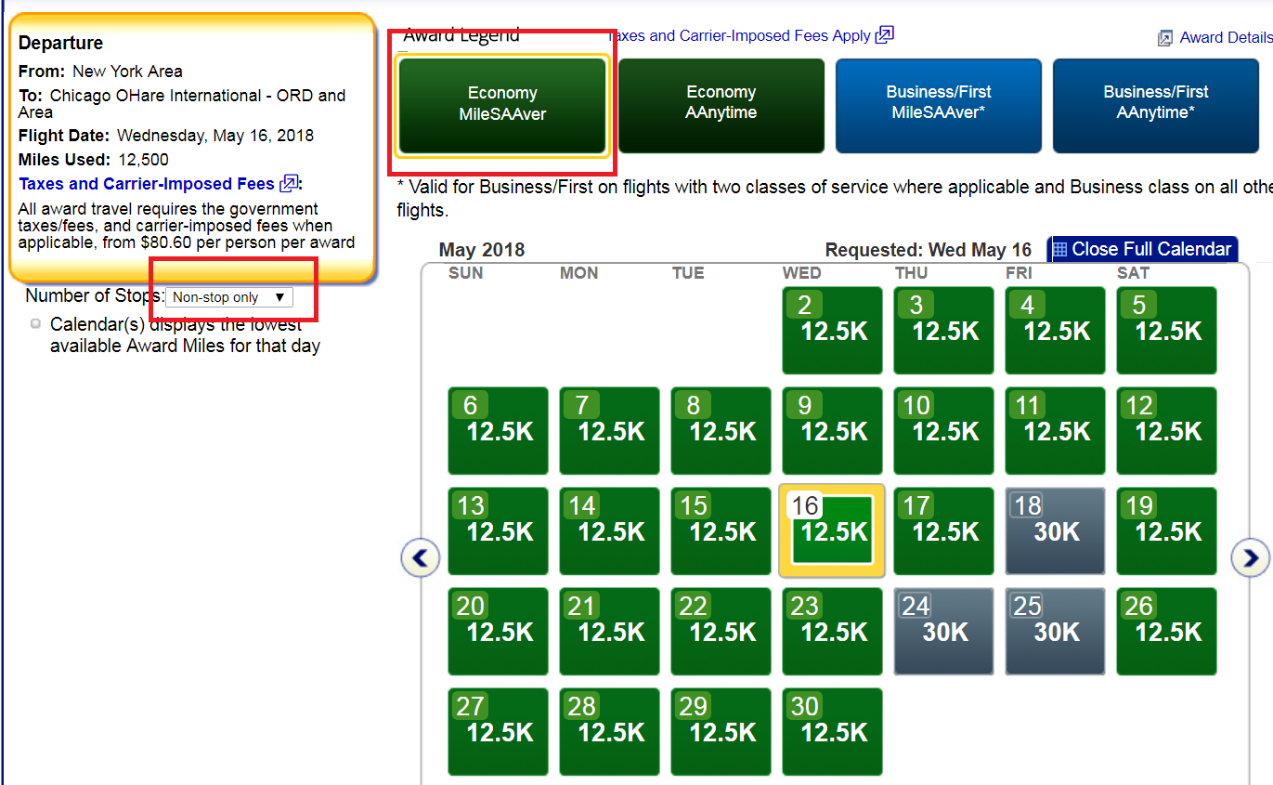Select May 3 at 12.5K
The height and width of the screenshot is (785, 1273).
[944, 330]
